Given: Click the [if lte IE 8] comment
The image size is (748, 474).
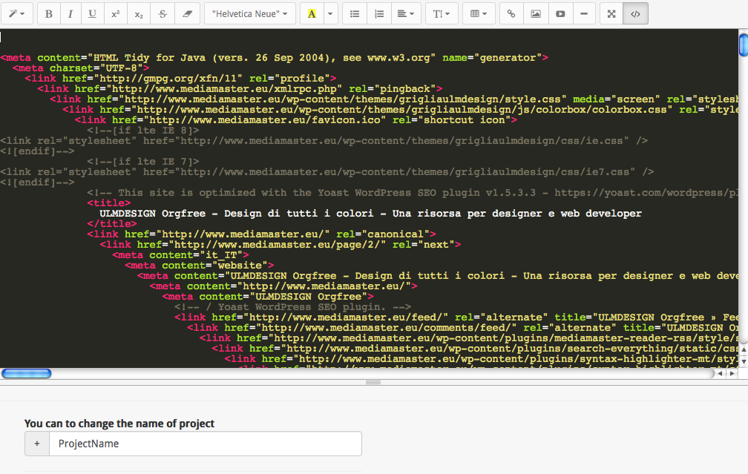Looking at the screenshot, I should click(x=143, y=131).
